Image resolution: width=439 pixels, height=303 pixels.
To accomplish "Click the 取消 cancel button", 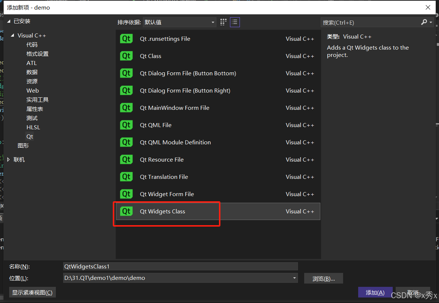I will pyautogui.click(x=413, y=292).
